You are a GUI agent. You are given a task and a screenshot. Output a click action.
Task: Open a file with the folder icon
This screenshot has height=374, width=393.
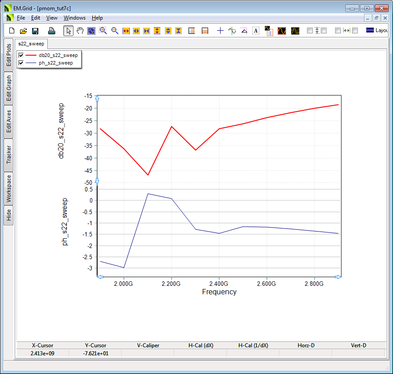(23, 31)
